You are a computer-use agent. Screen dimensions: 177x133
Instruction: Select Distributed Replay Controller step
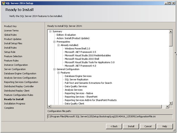pyautogui.click(x=19, y=86)
